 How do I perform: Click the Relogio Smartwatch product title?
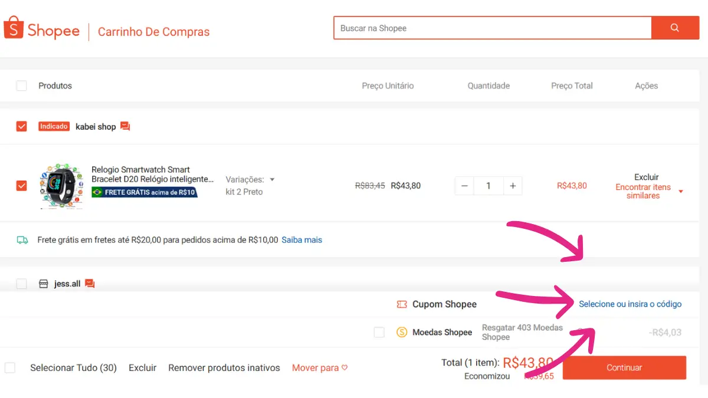[x=153, y=174]
